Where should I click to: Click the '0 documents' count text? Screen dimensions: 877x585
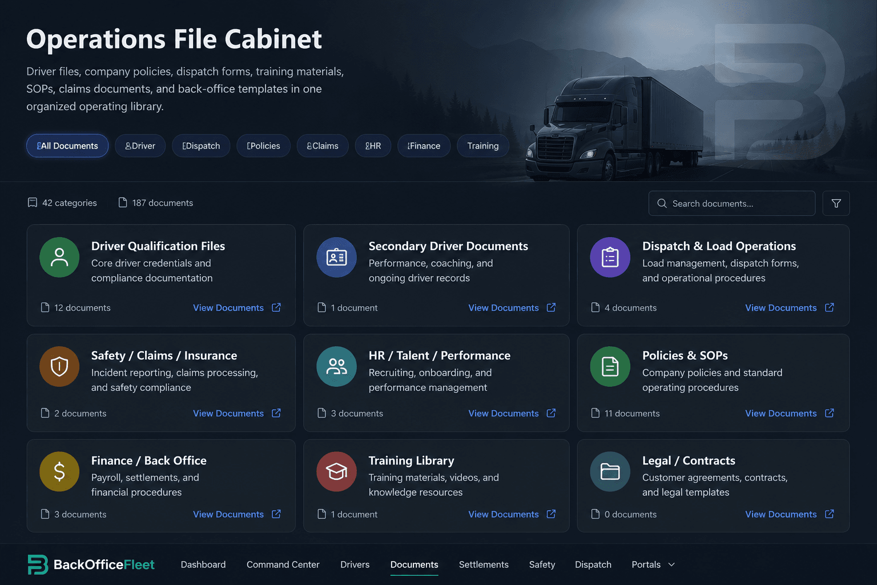point(630,514)
